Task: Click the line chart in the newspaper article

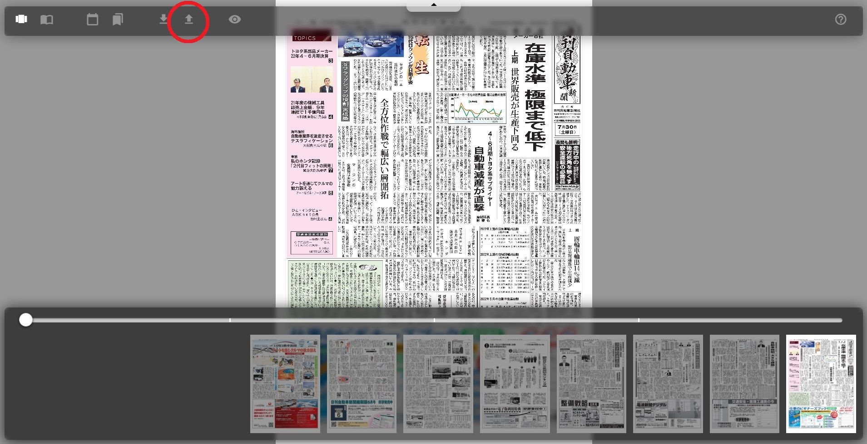Action: point(477,109)
